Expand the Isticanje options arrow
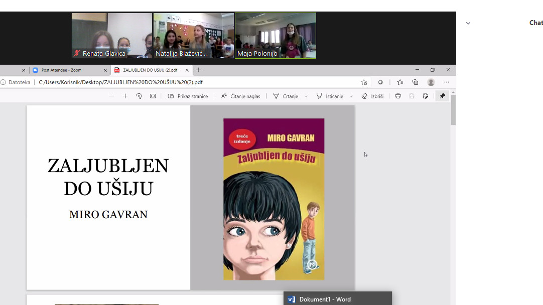Viewport: 543px width, 305px height. 351,96
